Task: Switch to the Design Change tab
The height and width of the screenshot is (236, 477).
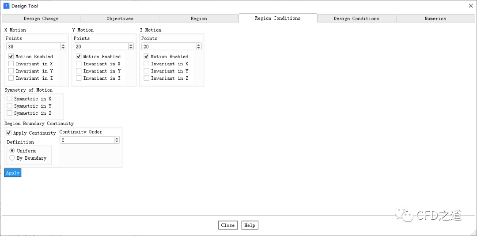Action: 41,19
